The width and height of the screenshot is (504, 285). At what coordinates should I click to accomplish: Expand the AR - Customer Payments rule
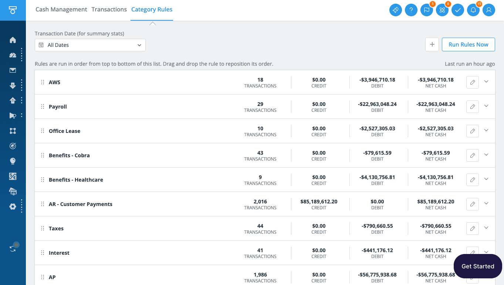486,204
